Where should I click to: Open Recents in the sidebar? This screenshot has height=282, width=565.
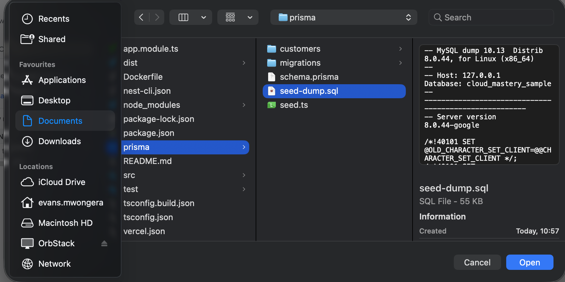(54, 19)
